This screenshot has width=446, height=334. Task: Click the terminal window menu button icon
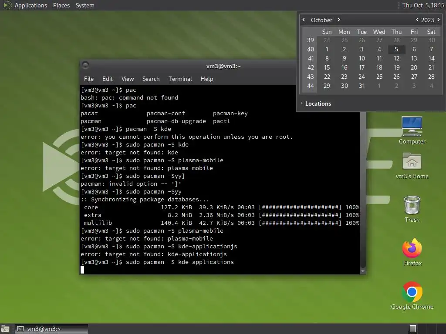coord(85,65)
